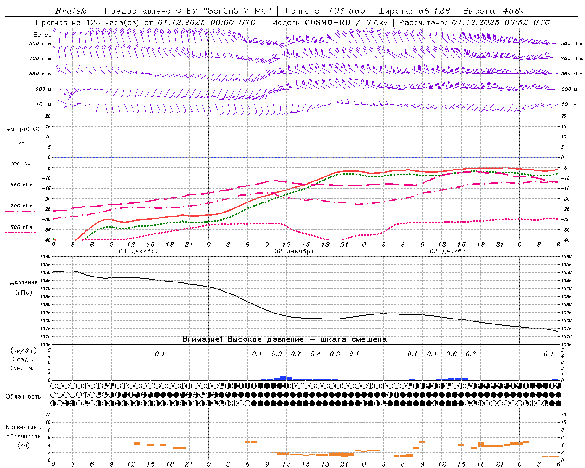Click the 1060 pressure scale value on left

click(x=46, y=256)
